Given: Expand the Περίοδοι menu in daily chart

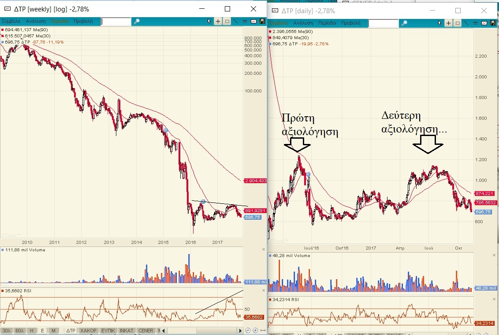Looking at the screenshot, I should [x=328, y=23].
